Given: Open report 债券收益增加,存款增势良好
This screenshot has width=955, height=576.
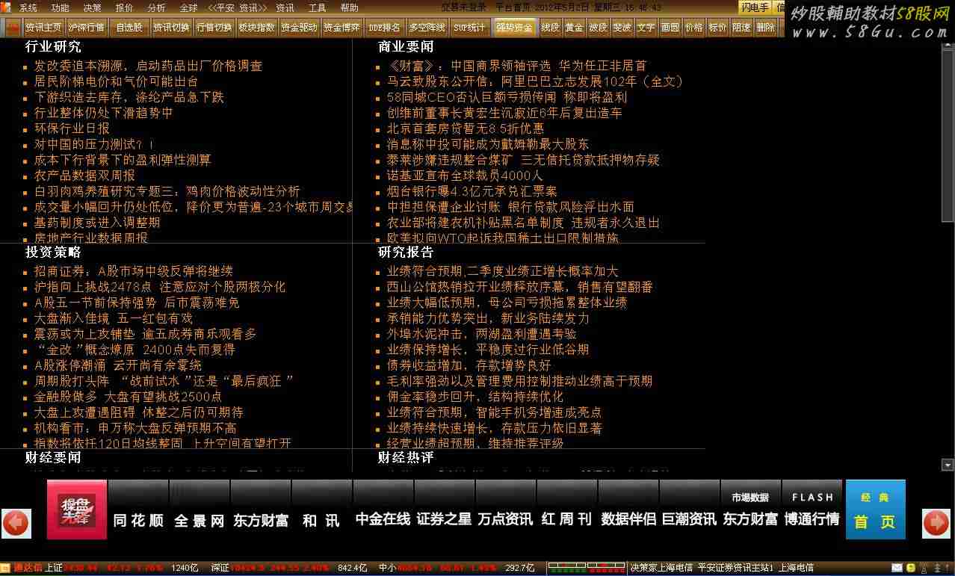Looking at the screenshot, I should tap(469, 365).
